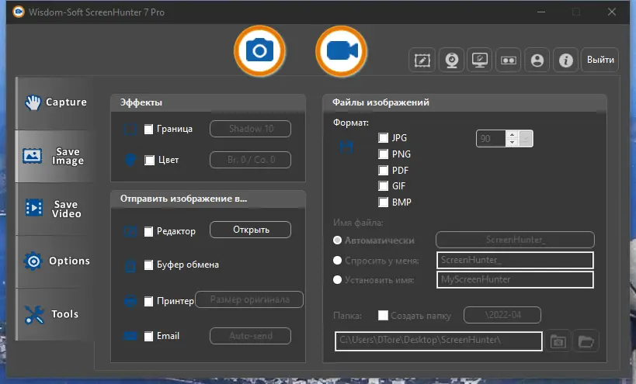This screenshot has height=384, width=636.
Task: Check the JPG format checkbox
Action: (x=384, y=138)
